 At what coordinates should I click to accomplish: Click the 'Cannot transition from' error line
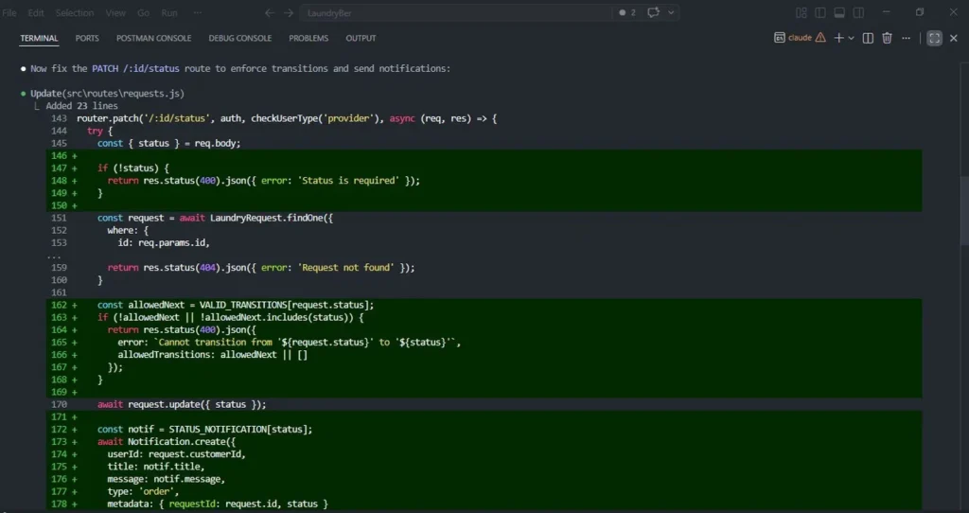pyautogui.click(x=290, y=342)
